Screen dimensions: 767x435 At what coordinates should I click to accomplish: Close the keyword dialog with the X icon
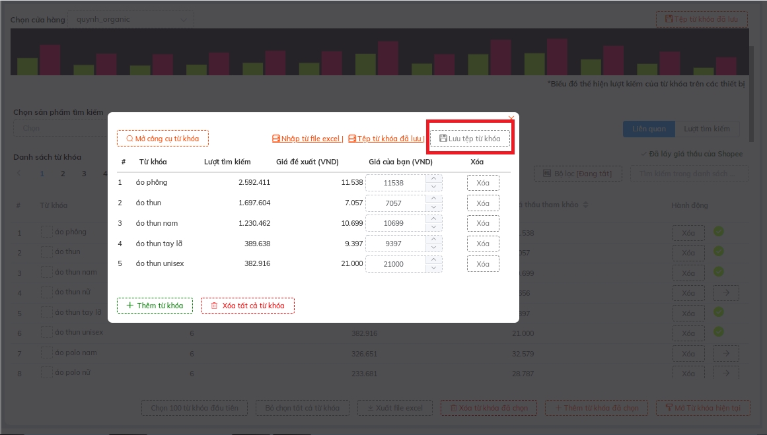click(511, 118)
